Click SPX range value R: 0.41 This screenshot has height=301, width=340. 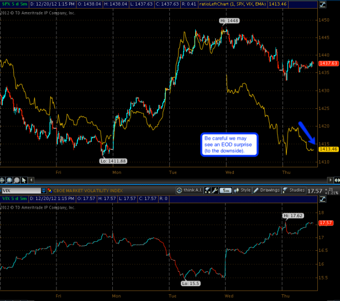[x=189, y=4]
